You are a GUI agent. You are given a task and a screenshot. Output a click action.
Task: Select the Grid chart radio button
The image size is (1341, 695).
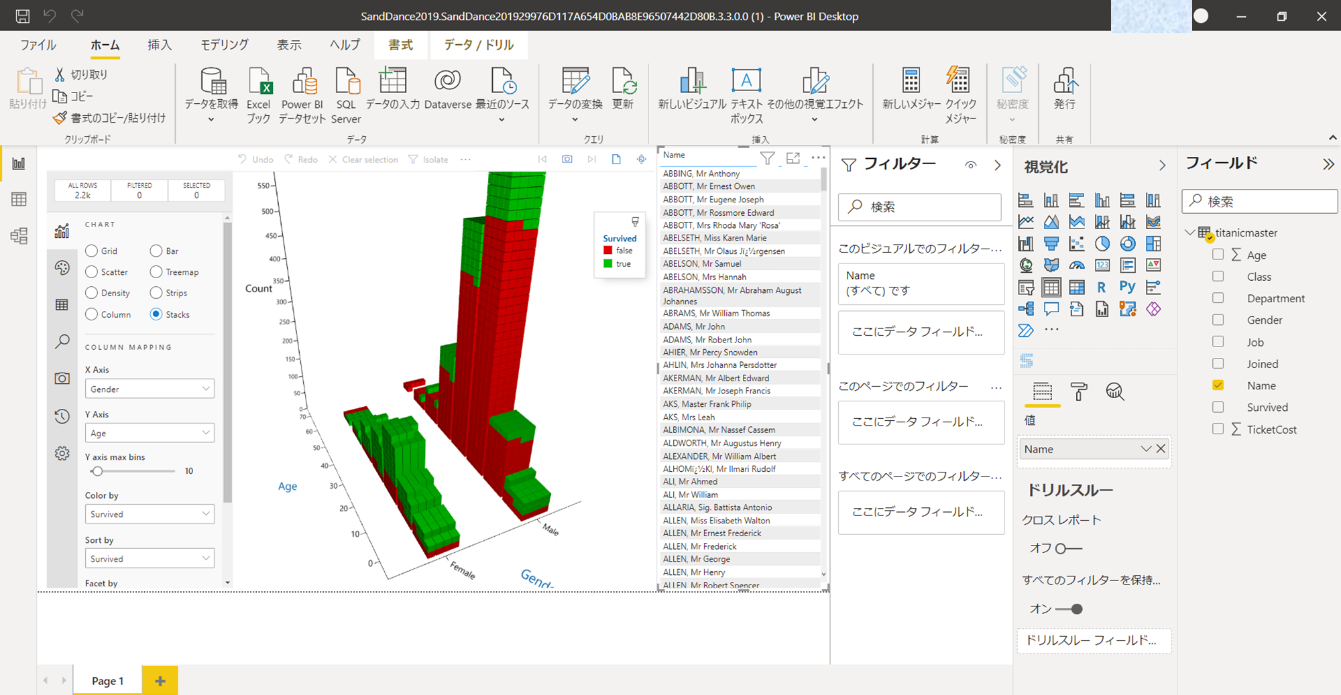(92, 251)
